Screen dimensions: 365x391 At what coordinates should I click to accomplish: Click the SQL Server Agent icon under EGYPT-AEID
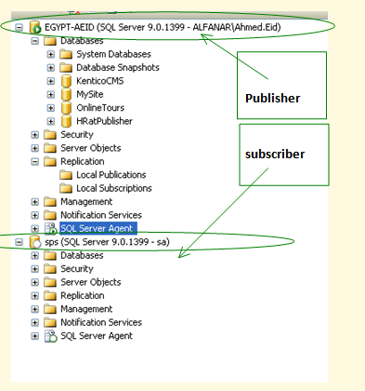click(x=51, y=229)
